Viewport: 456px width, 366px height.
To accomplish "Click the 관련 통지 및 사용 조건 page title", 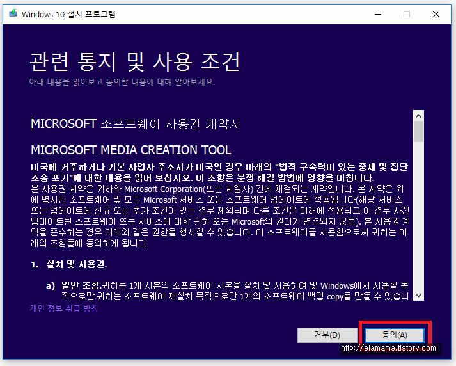I will point(134,61).
